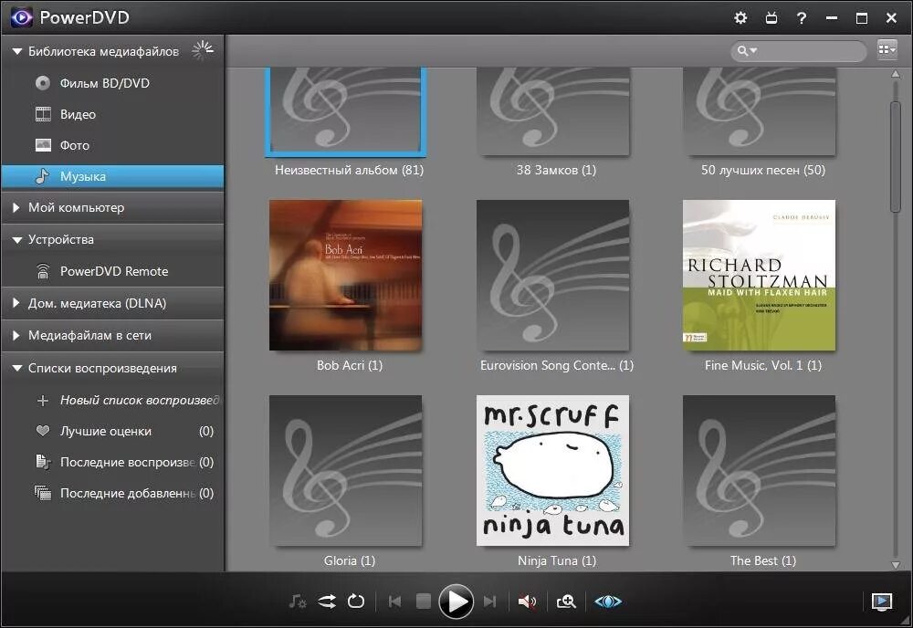Expand Мой компьютер section
This screenshot has width=913, height=628.
(16, 208)
